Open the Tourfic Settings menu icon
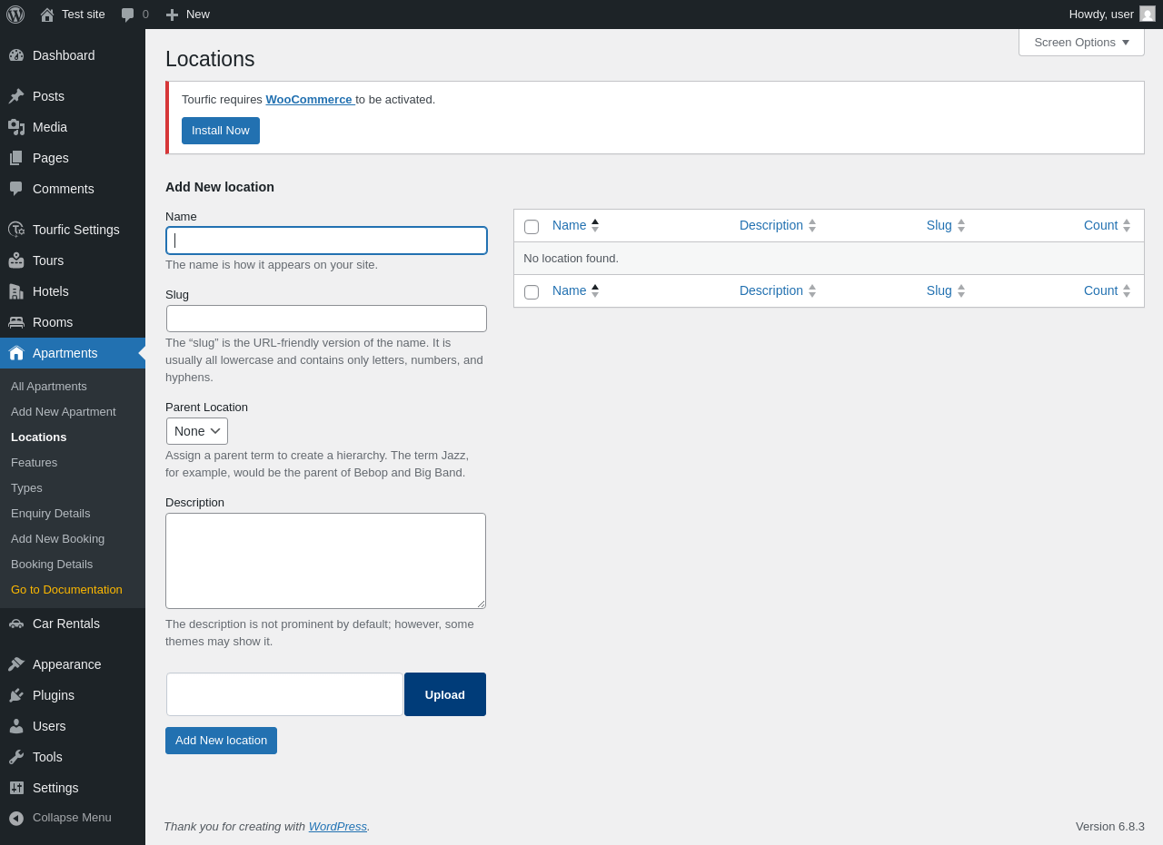Image resolution: width=1163 pixels, height=845 pixels. [16, 230]
